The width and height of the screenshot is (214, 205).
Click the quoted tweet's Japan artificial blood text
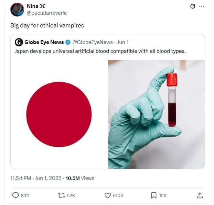tap(100, 51)
